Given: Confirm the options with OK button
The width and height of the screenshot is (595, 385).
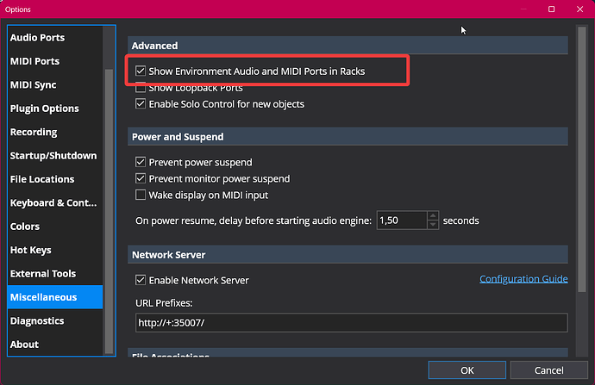Looking at the screenshot, I should 467,370.
